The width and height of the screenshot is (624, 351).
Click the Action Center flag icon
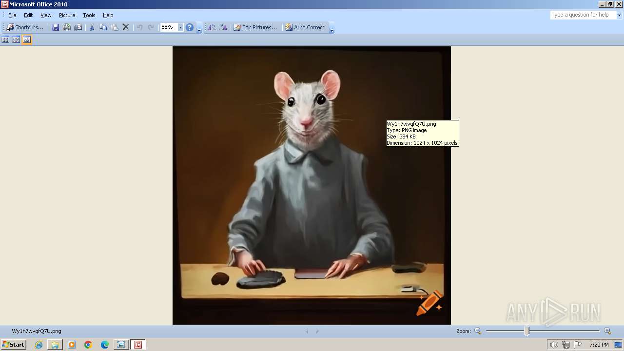(578, 345)
